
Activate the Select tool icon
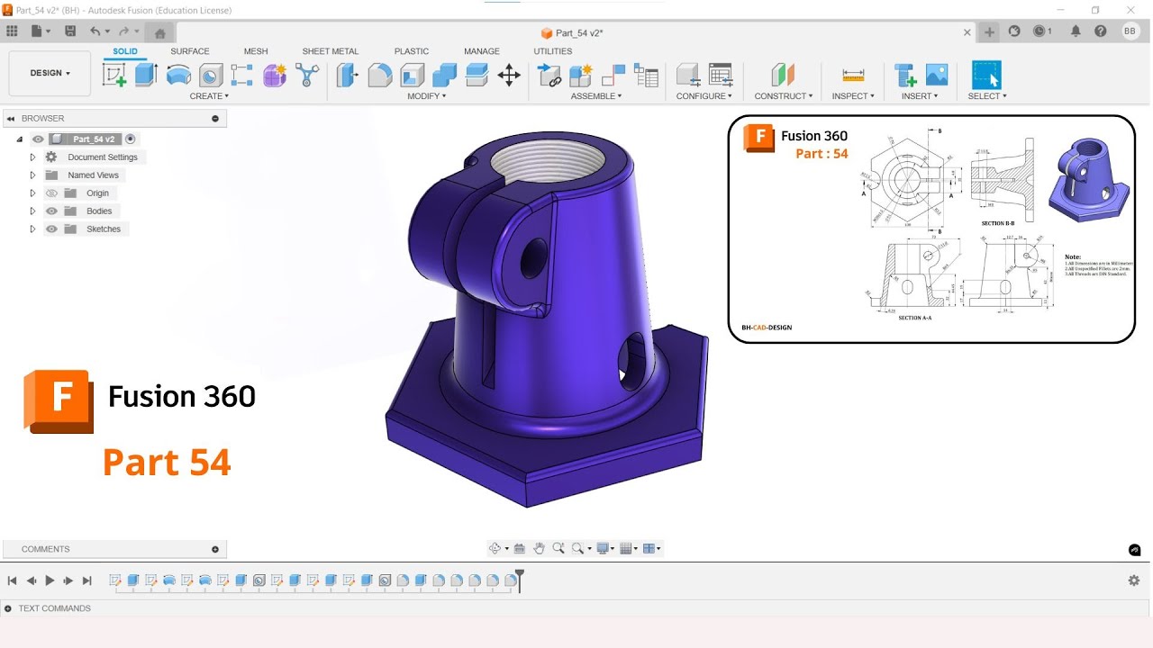tap(986, 76)
